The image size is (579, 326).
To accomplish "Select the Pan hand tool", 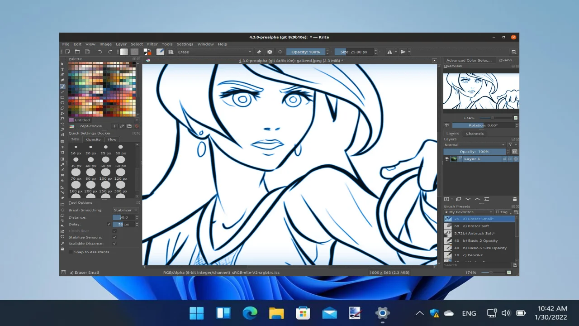I will (62, 249).
